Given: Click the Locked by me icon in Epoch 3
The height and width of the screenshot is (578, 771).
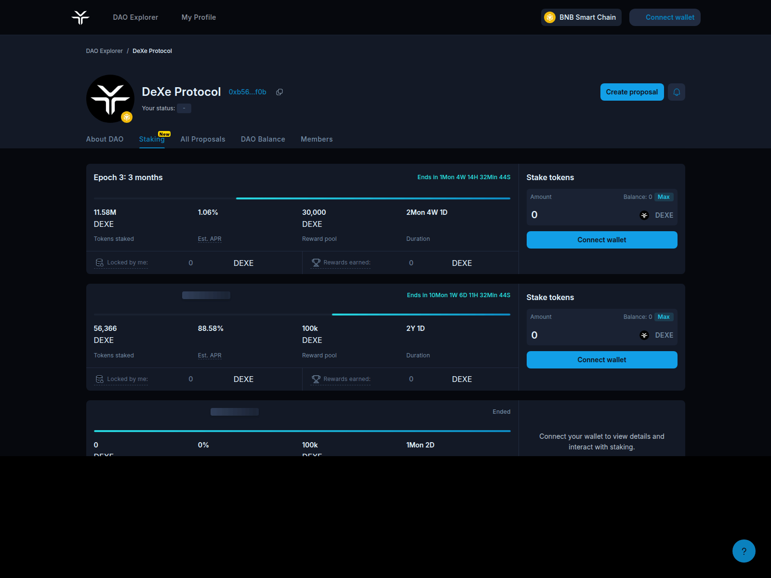Looking at the screenshot, I should (x=100, y=263).
